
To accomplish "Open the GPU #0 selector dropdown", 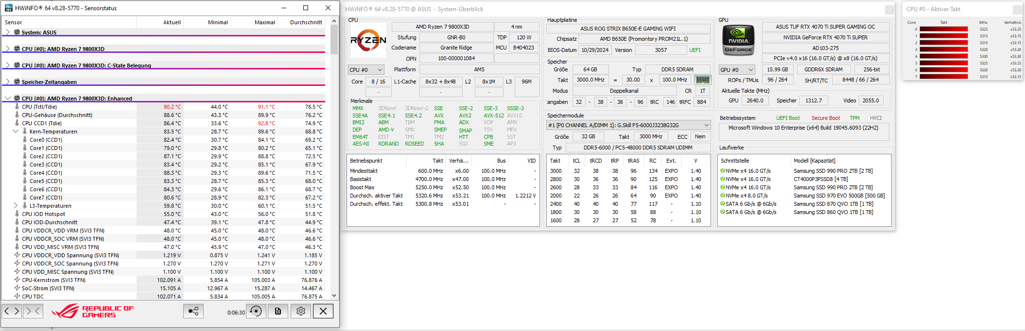I will tap(737, 70).
